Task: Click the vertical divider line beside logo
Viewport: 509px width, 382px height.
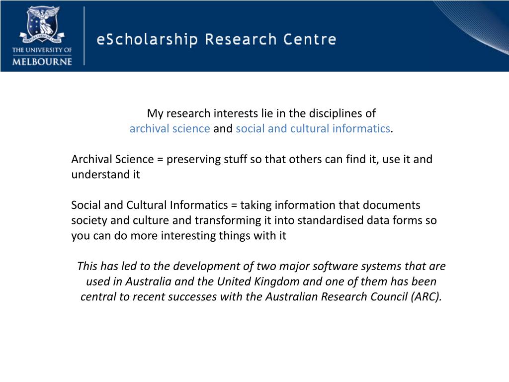Action: click(x=84, y=36)
